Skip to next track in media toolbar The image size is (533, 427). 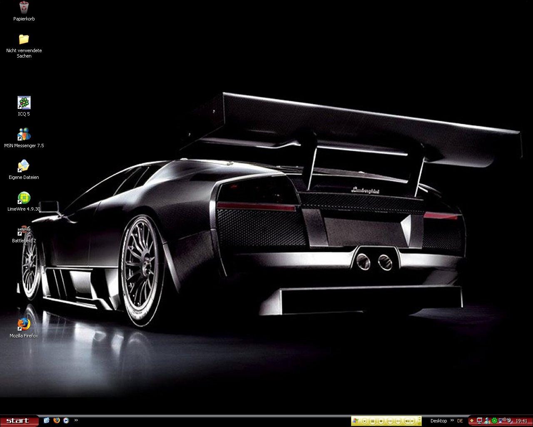tap(398, 421)
